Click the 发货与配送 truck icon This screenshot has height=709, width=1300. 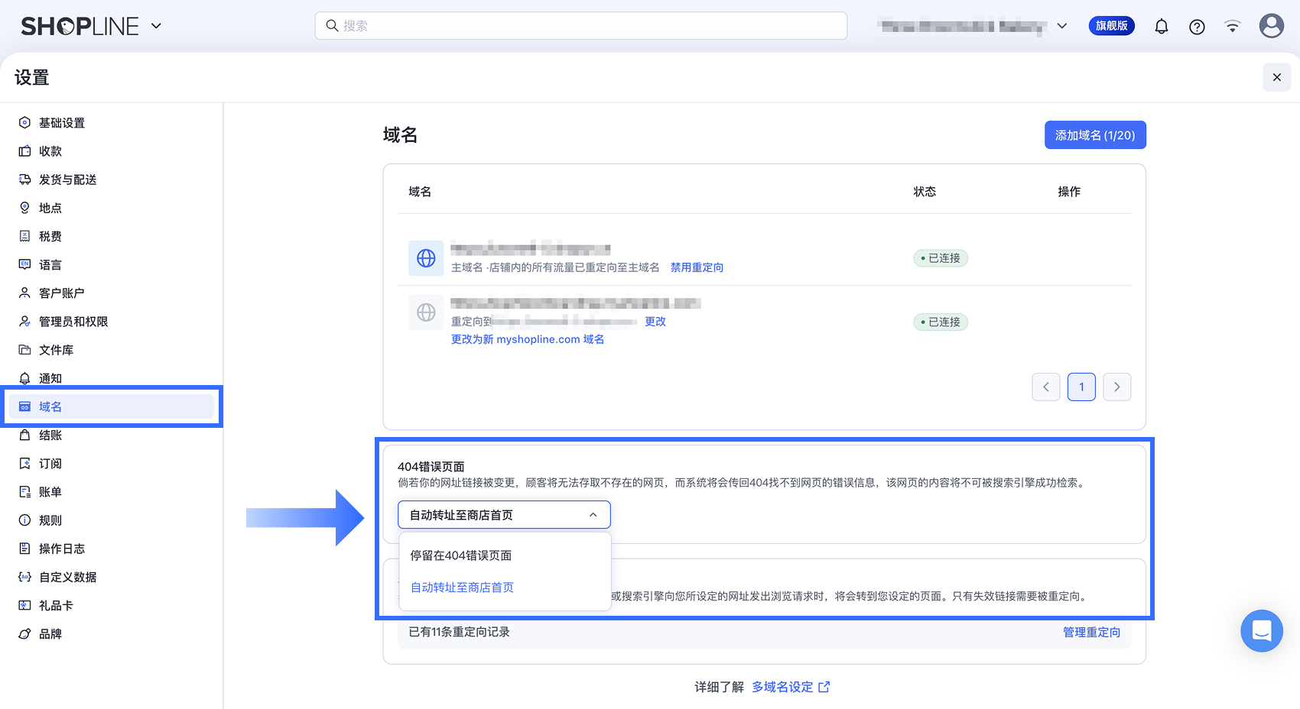pos(24,180)
